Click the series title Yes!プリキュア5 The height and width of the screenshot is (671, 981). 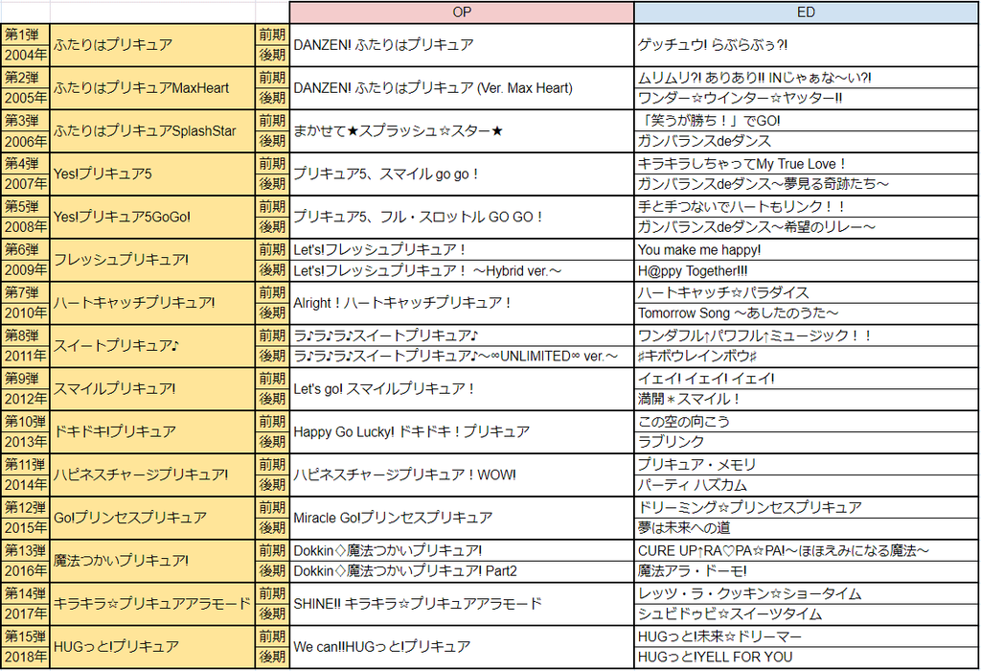click(152, 174)
